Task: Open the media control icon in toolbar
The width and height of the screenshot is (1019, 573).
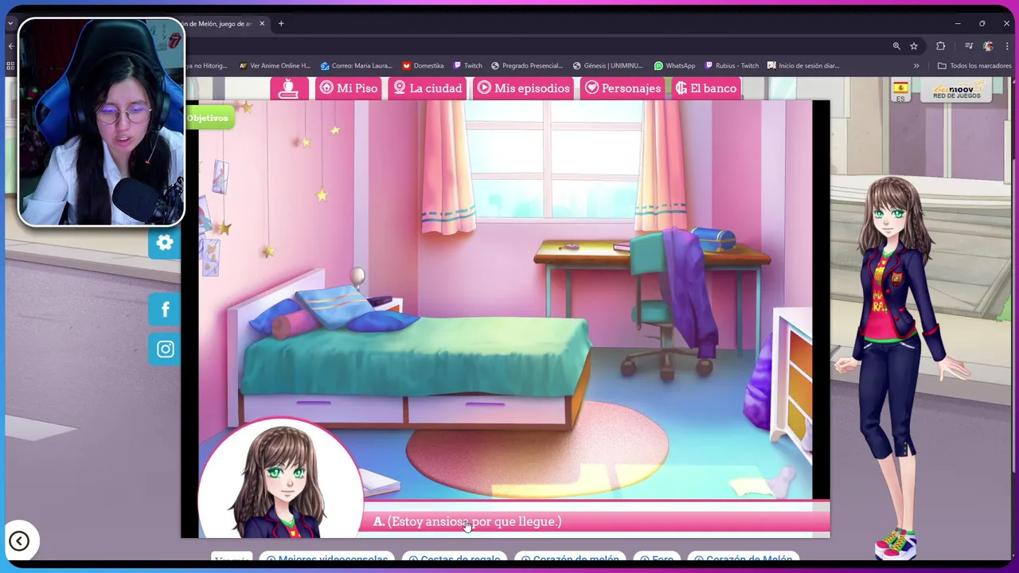Action: coord(969,46)
